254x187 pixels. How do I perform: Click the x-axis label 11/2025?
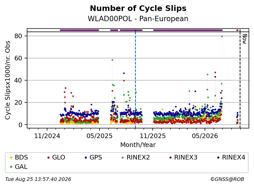point(153,136)
